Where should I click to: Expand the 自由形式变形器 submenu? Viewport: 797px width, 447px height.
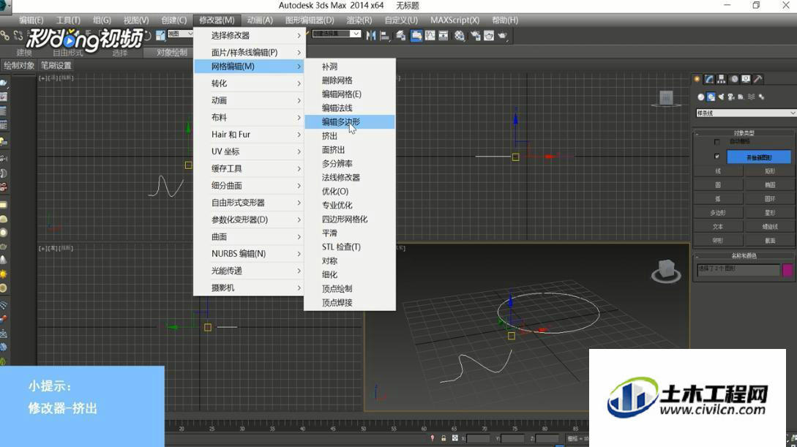point(249,203)
